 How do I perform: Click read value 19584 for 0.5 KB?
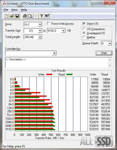106,79
